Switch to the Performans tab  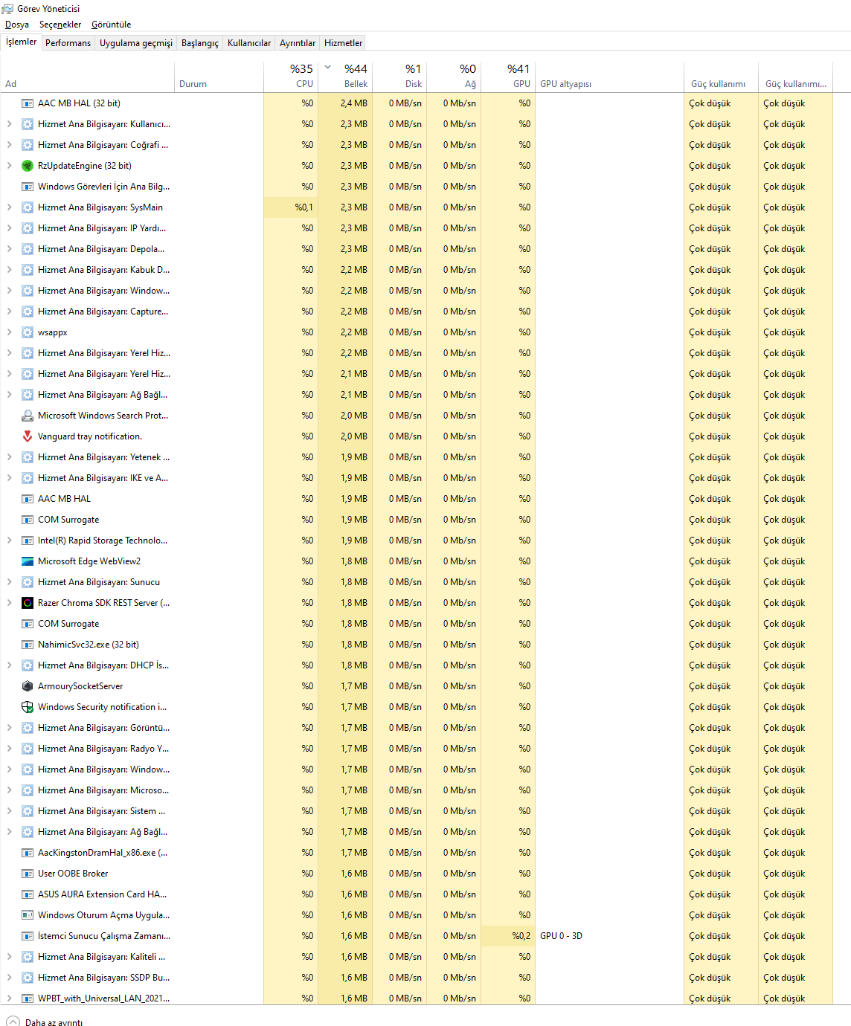68,43
